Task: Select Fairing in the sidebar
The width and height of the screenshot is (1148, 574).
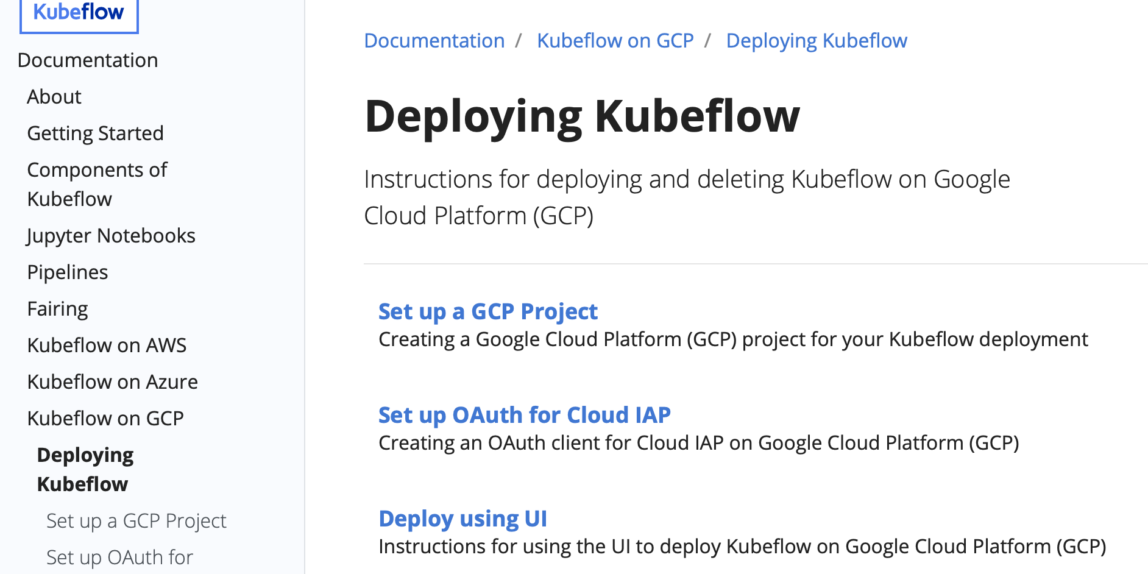Action: [x=58, y=309]
